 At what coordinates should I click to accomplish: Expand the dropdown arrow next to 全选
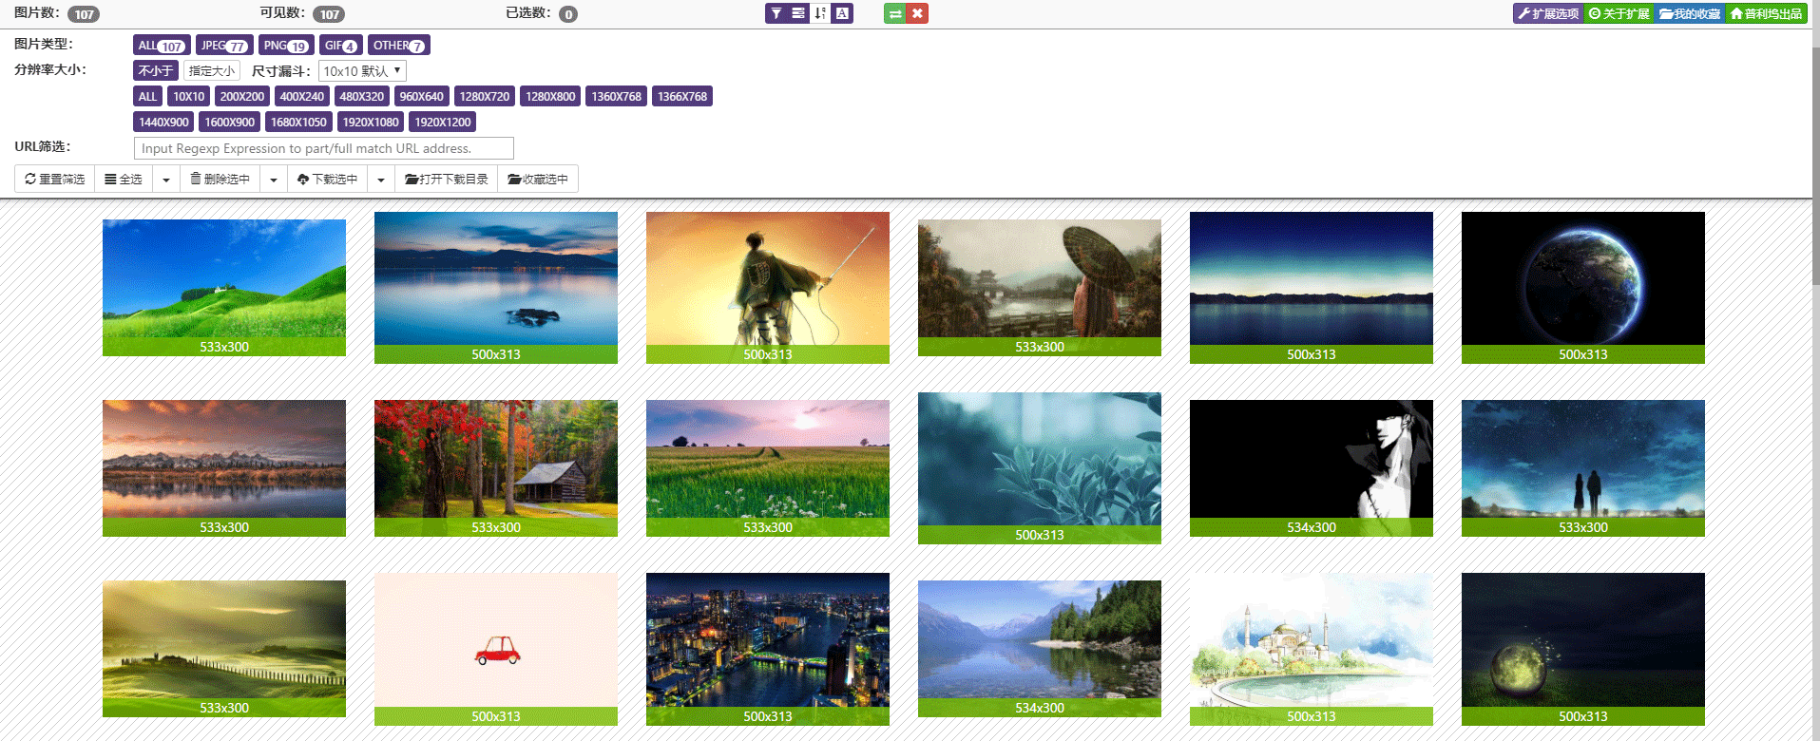pos(165,179)
